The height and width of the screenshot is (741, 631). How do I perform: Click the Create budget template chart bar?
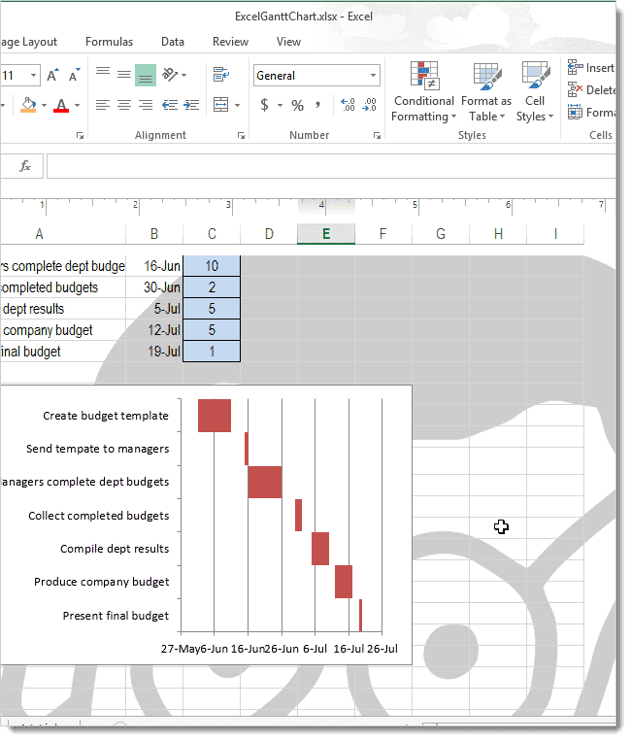coord(215,416)
